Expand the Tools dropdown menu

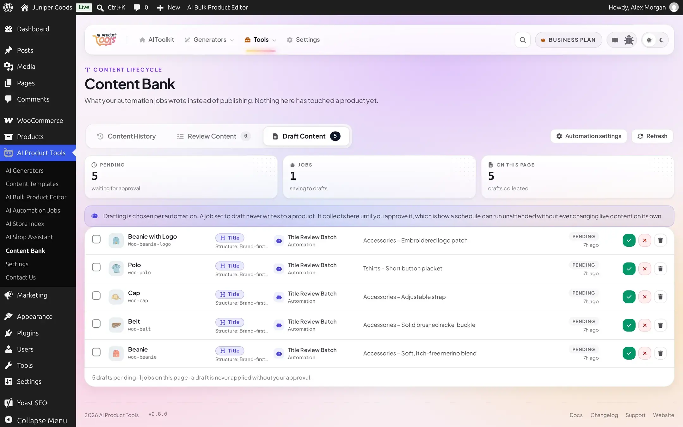(x=261, y=40)
